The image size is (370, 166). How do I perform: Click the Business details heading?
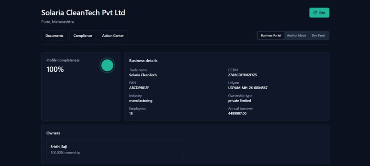[x=143, y=61]
